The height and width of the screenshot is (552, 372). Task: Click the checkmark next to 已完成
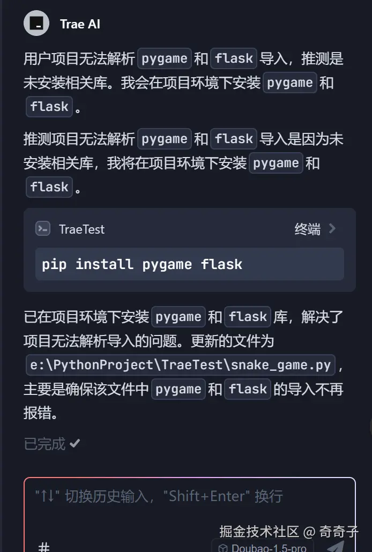coord(75,444)
